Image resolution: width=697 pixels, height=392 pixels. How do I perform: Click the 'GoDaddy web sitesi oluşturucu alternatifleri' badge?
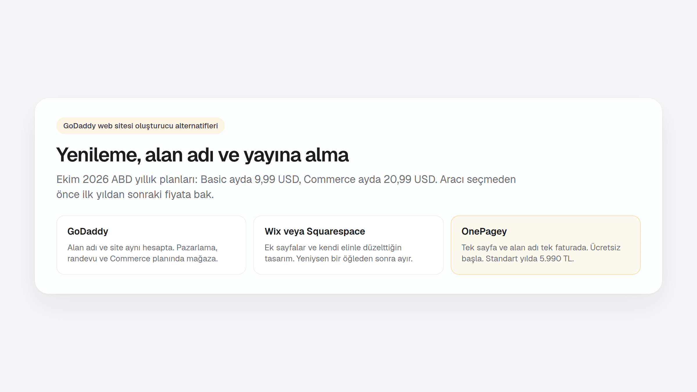coord(141,126)
